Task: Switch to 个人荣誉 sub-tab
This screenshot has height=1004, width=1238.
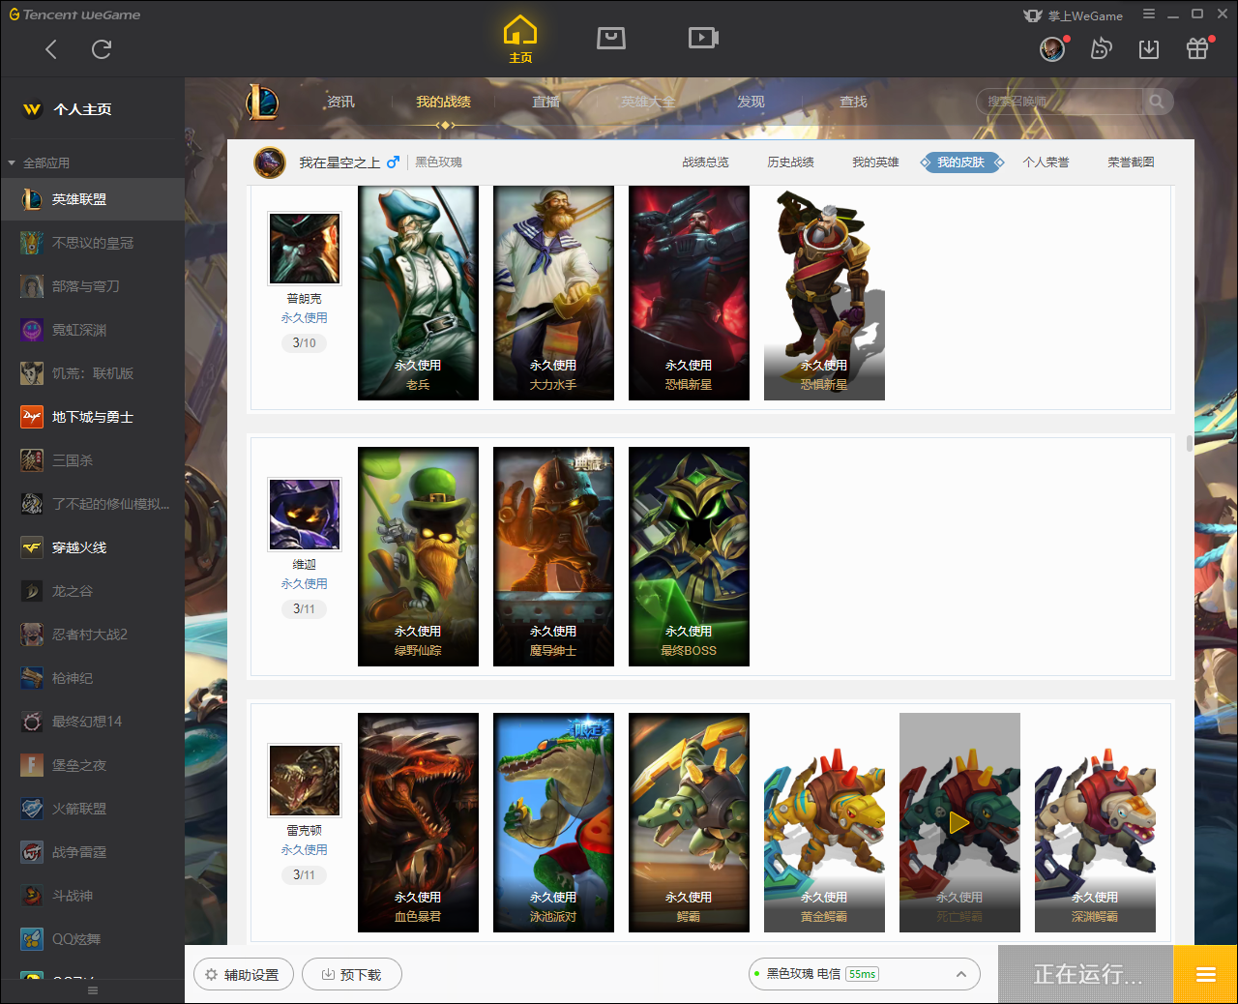Action: [1046, 162]
